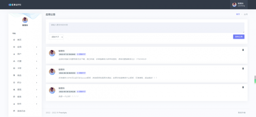Viewport: 256px width, 117px height.
Task: Click the 卡密 card icon in sidebar
Action: click(14, 68)
